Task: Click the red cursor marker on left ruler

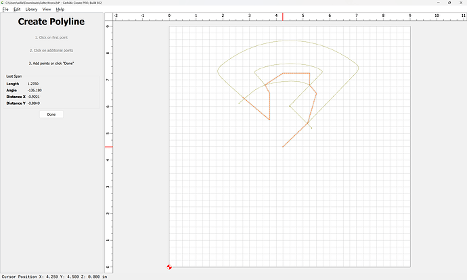Action: [x=108, y=147]
